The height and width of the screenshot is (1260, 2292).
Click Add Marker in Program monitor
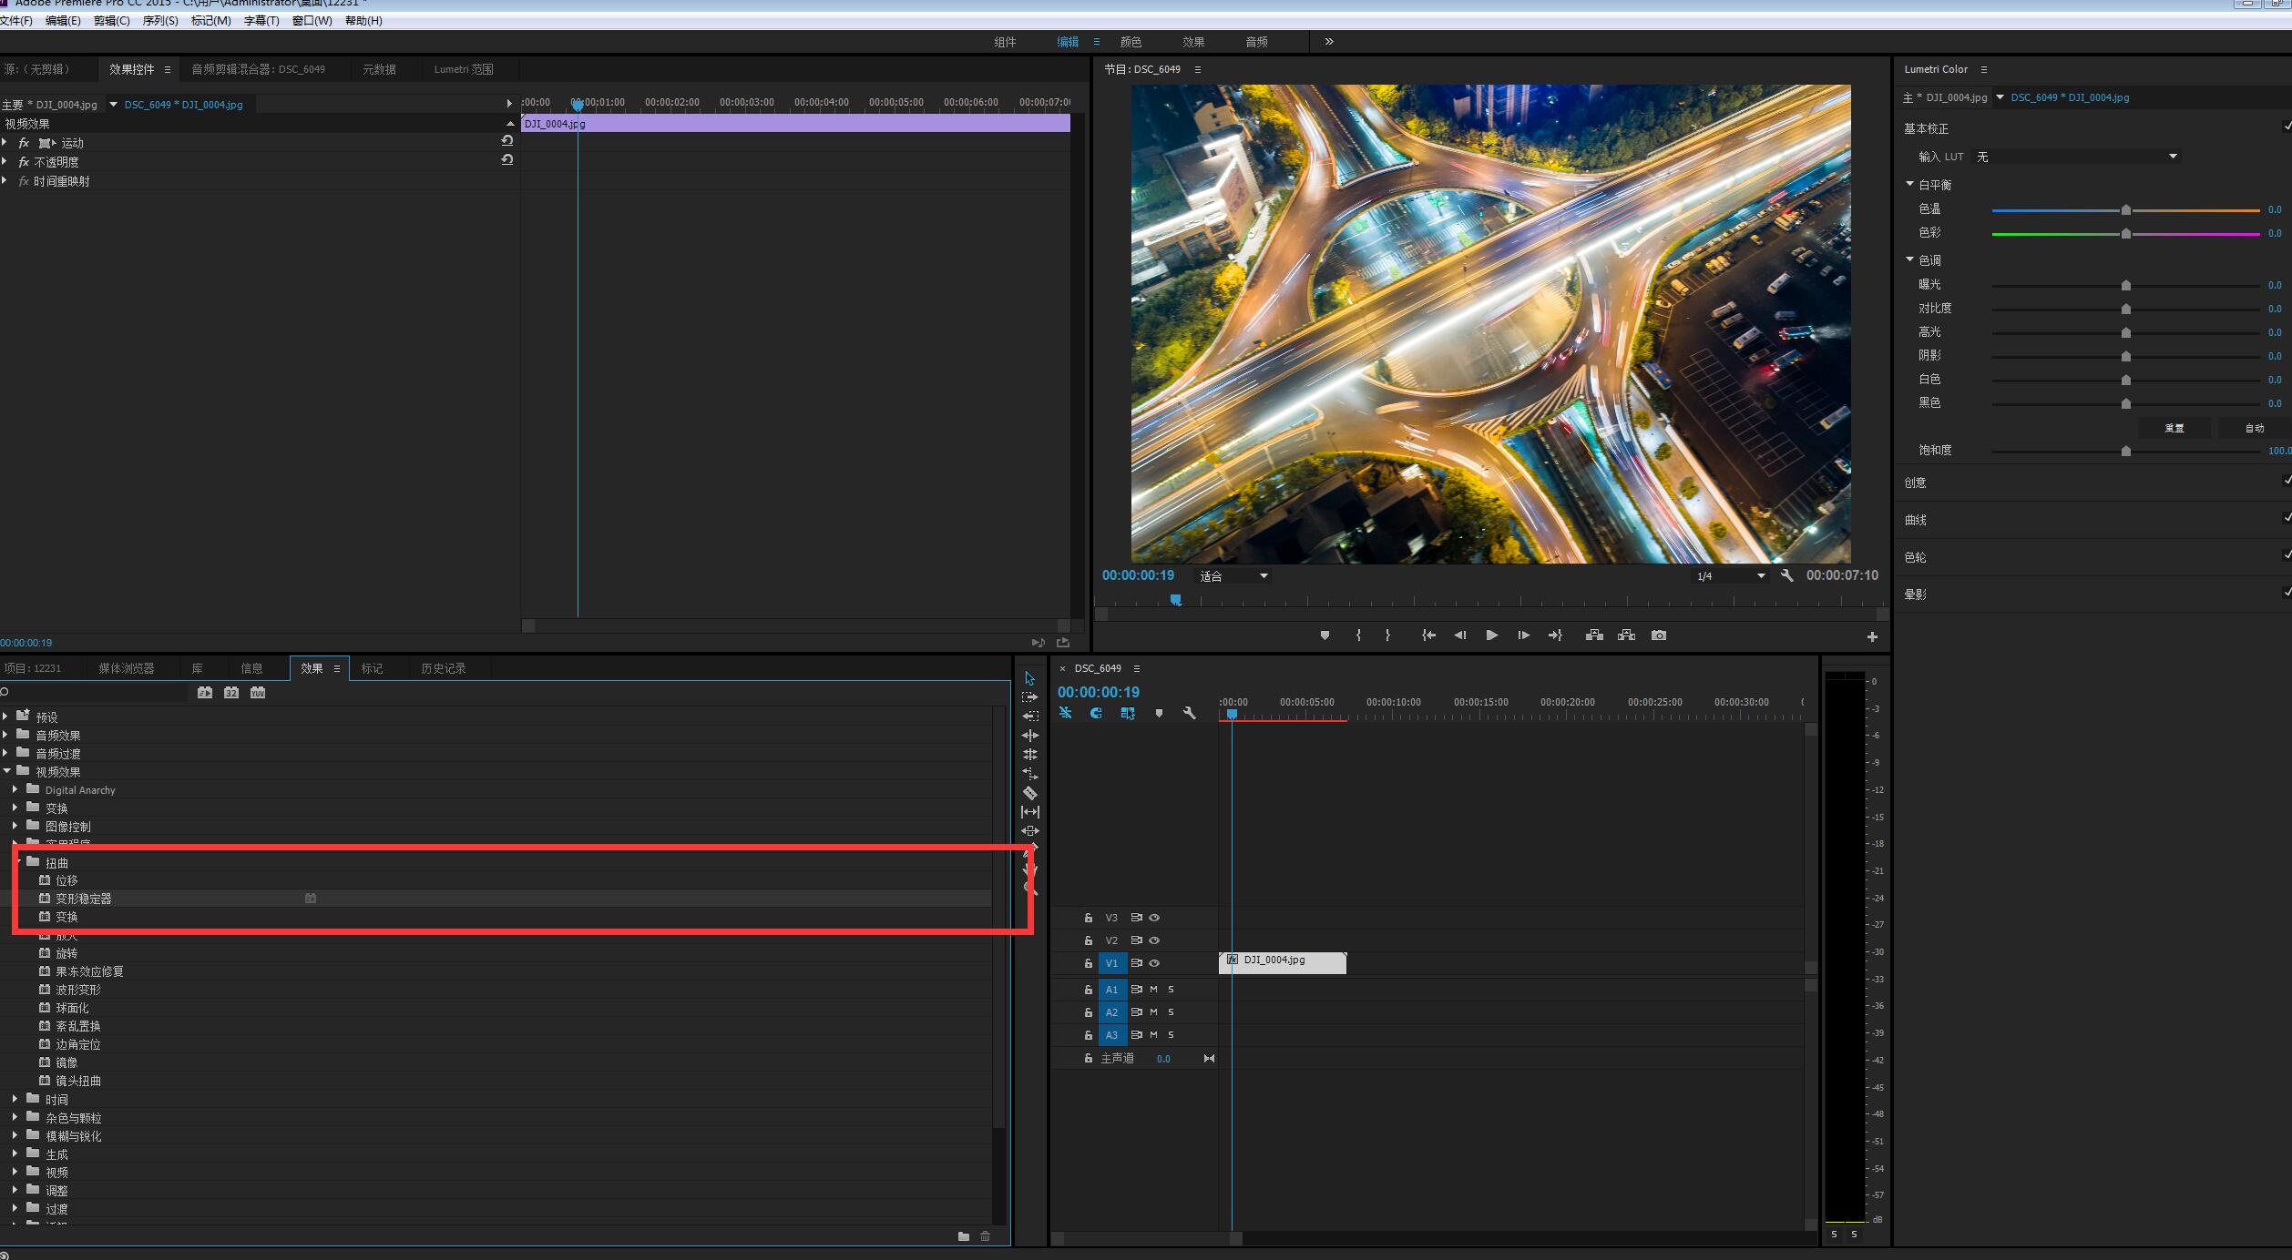tap(1325, 635)
